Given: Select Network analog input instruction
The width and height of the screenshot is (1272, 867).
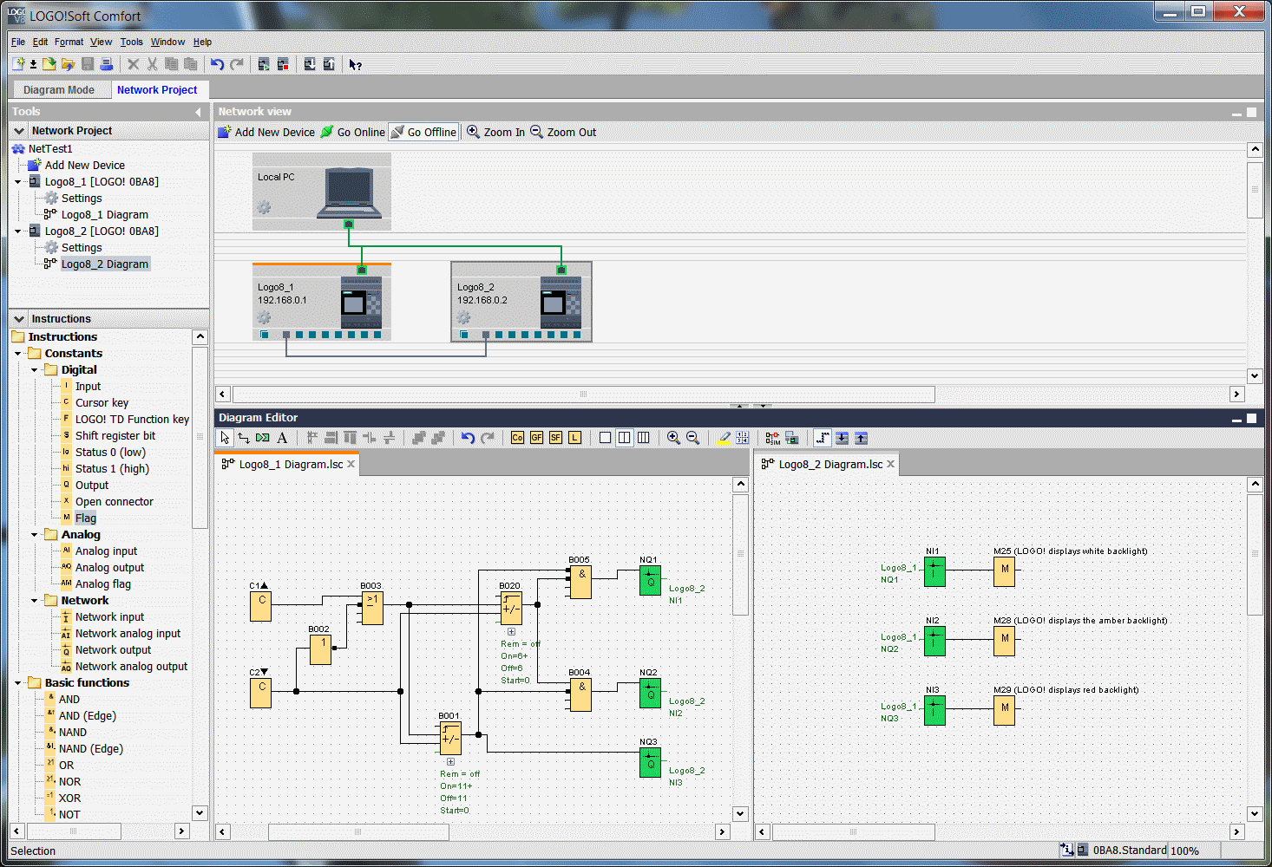Looking at the screenshot, I should click(x=128, y=634).
